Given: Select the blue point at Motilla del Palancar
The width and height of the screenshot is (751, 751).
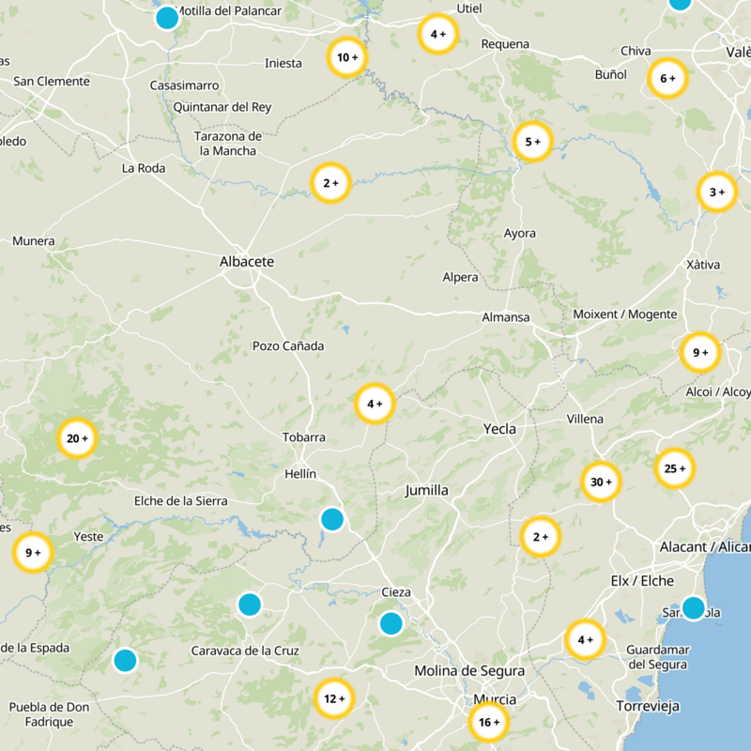Looking at the screenshot, I should [x=167, y=18].
